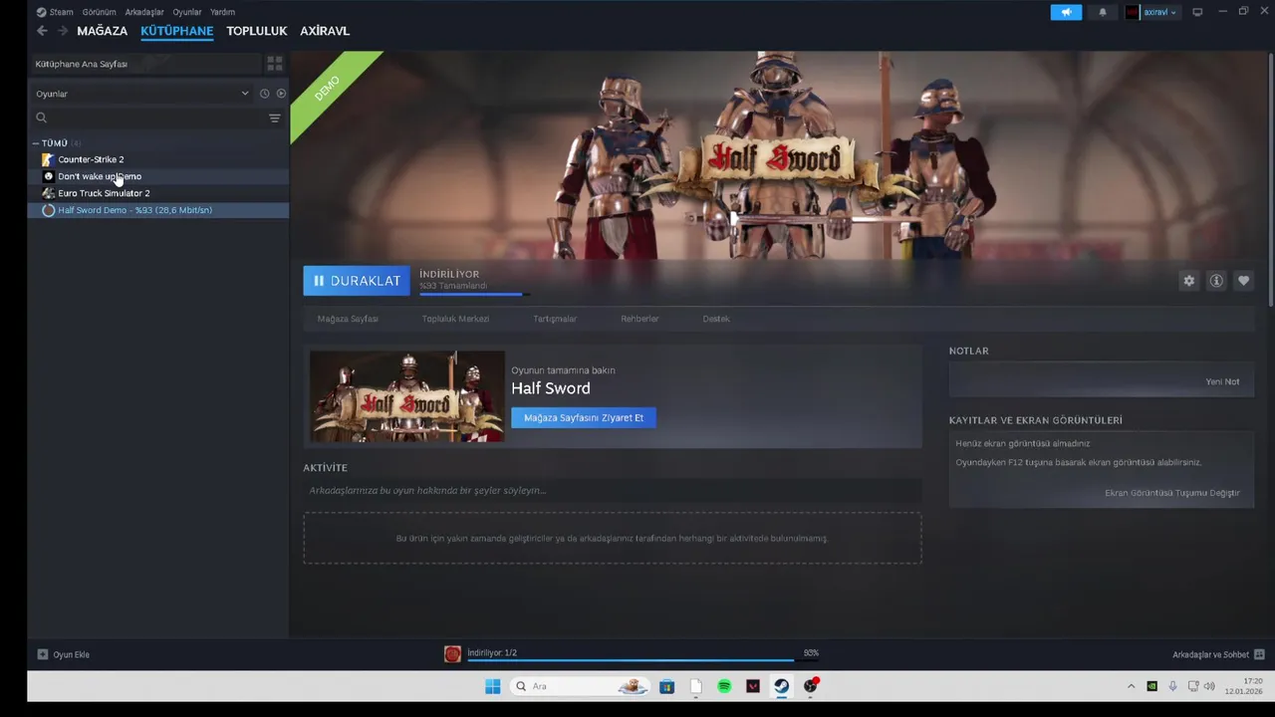Open advanced filter options icon
Viewport: 1275px width, 717px height.
[275, 118]
